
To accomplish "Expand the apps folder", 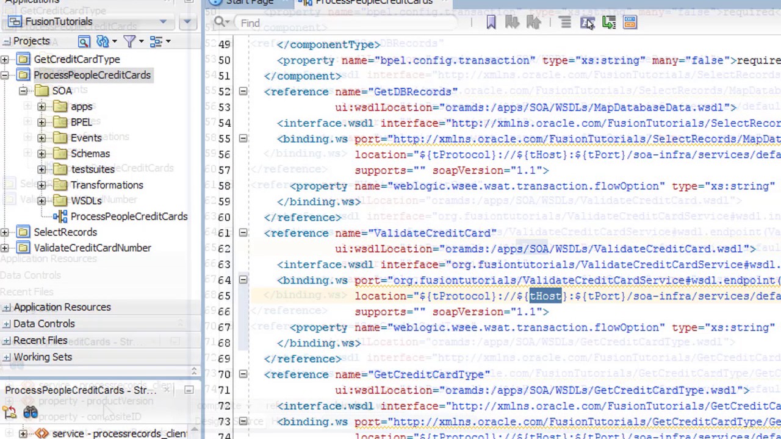I will tap(41, 107).
